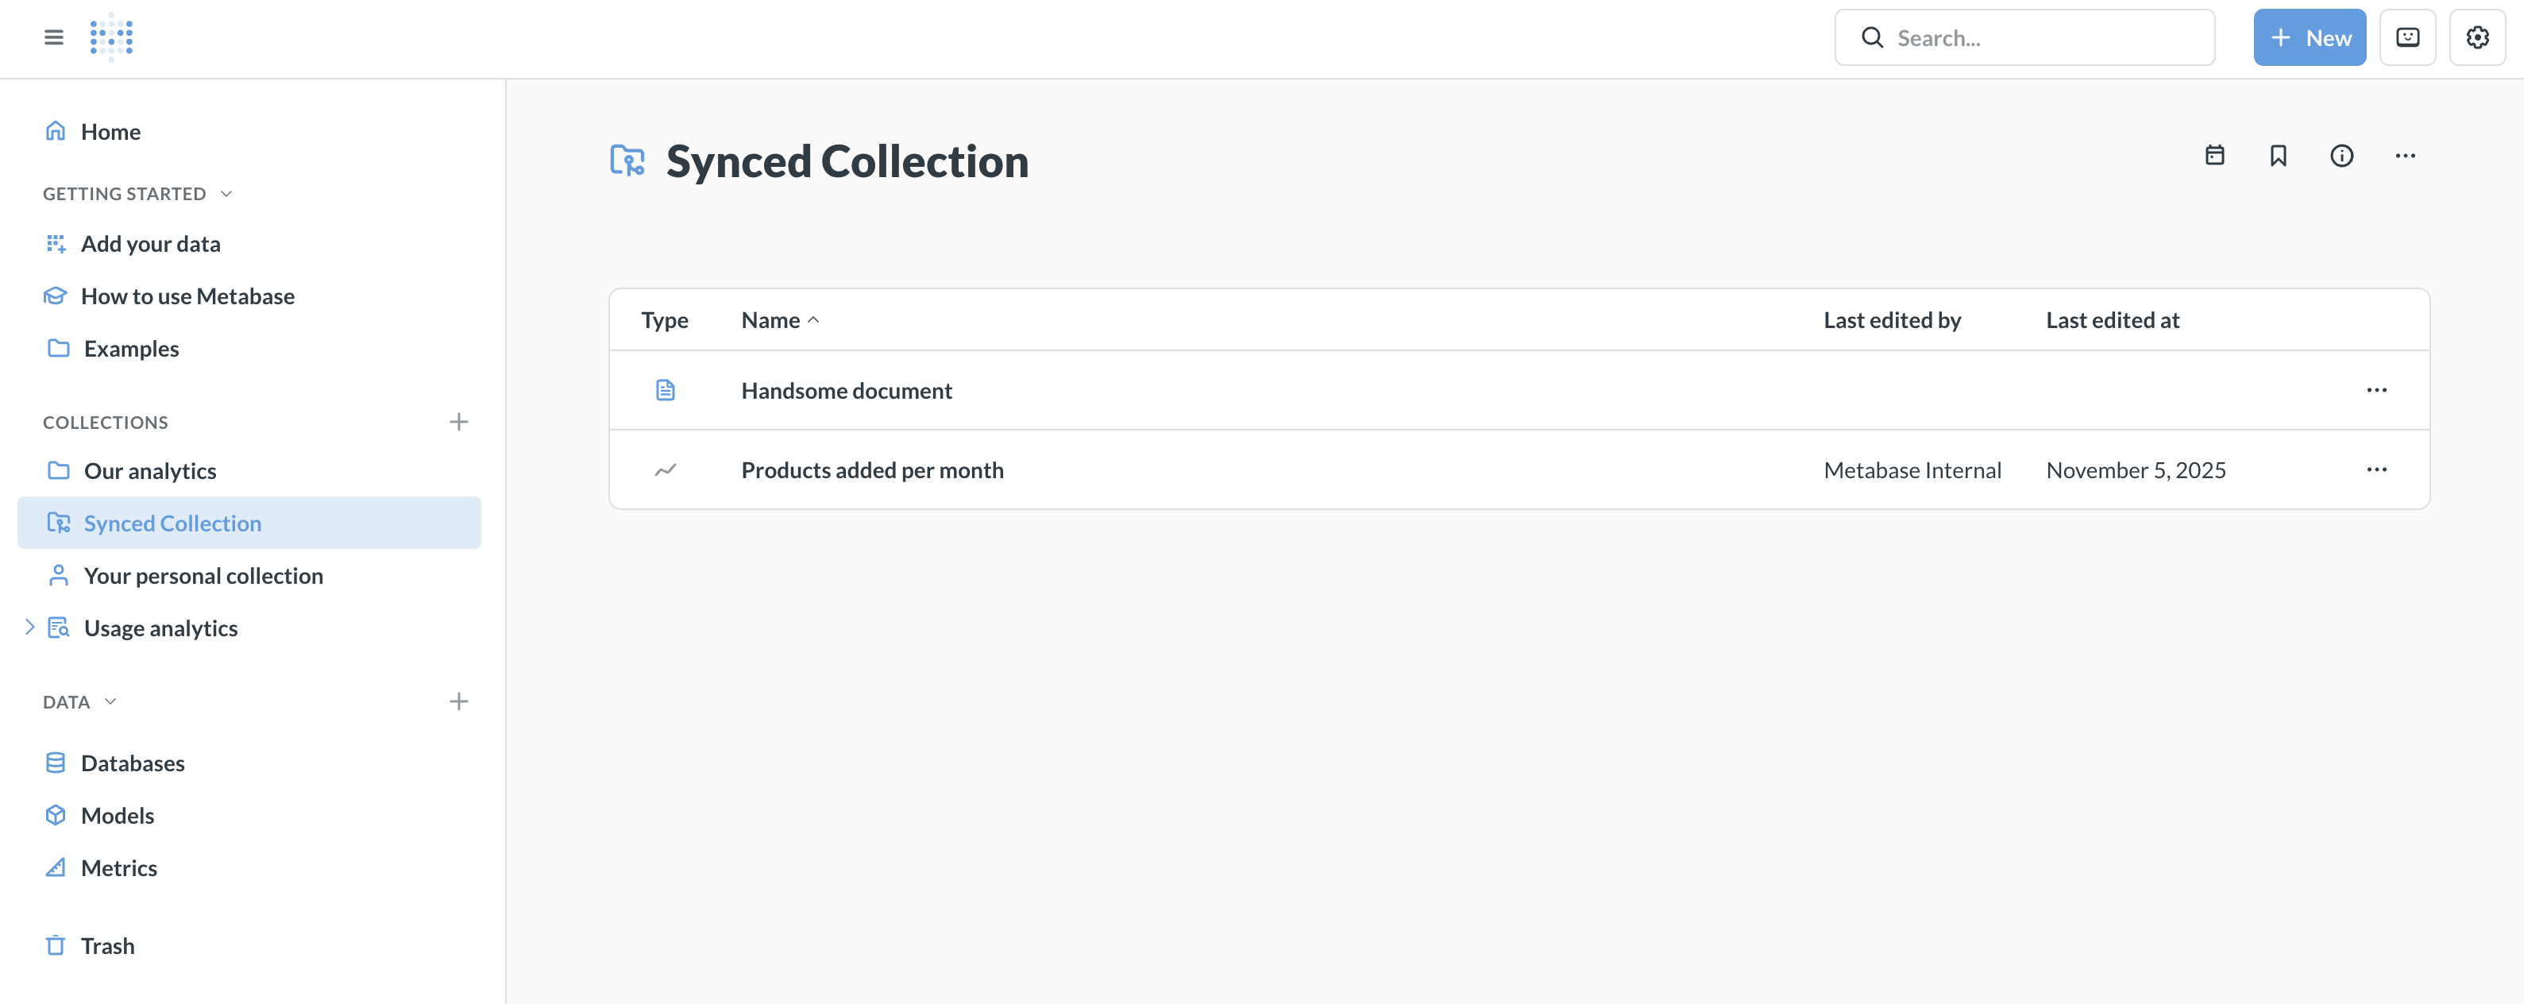Collapse the Data section chevron

110,701
